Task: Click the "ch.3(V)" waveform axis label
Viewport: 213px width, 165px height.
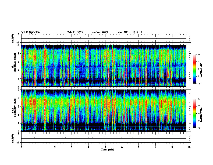Action: (x=13, y=138)
